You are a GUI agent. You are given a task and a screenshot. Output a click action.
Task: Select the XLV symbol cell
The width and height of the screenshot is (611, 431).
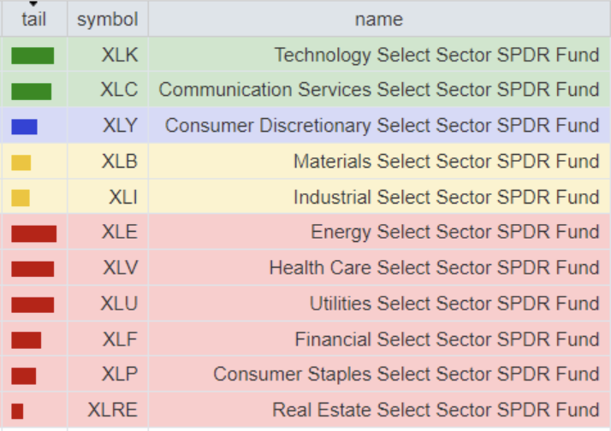[120, 269]
